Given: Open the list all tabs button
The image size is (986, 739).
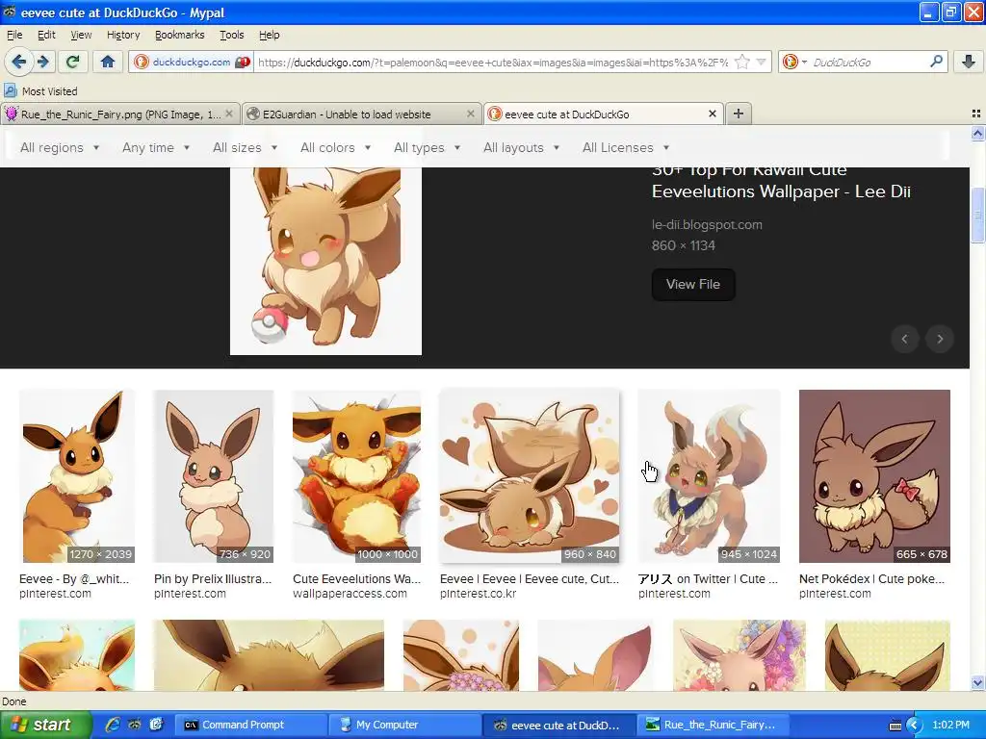Looking at the screenshot, I should [x=976, y=114].
